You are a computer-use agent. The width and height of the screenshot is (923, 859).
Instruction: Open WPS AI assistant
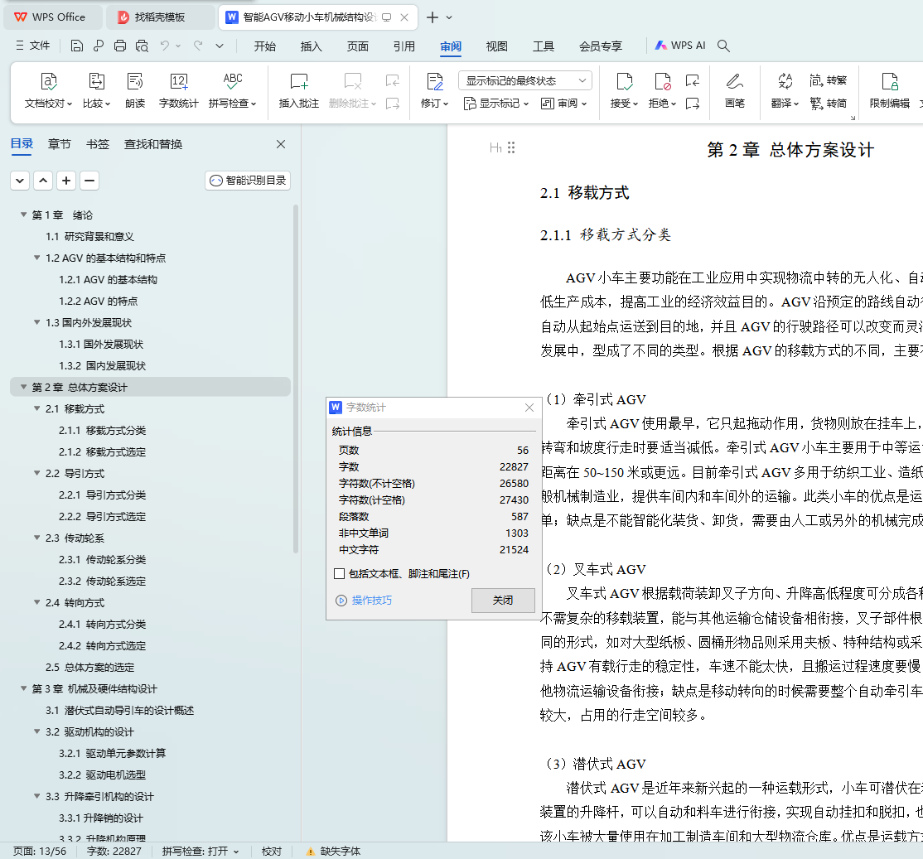(680, 46)
